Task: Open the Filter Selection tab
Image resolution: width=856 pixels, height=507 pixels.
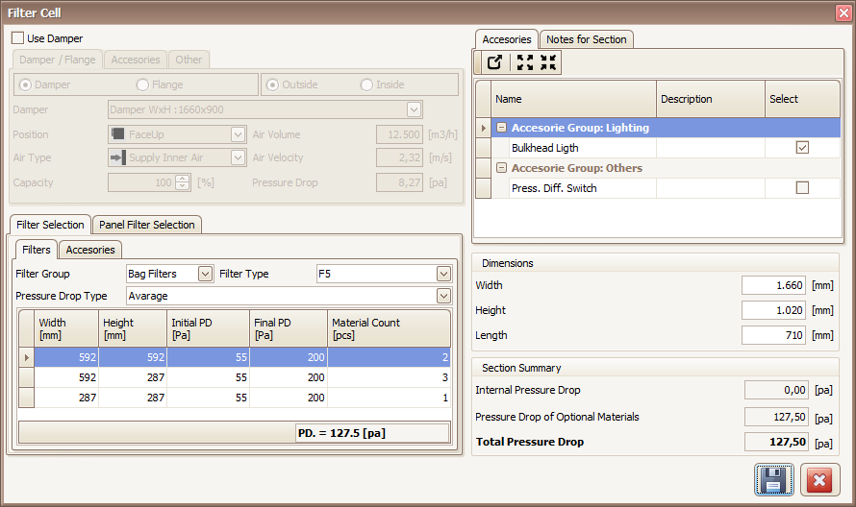Action: [50, 225]
